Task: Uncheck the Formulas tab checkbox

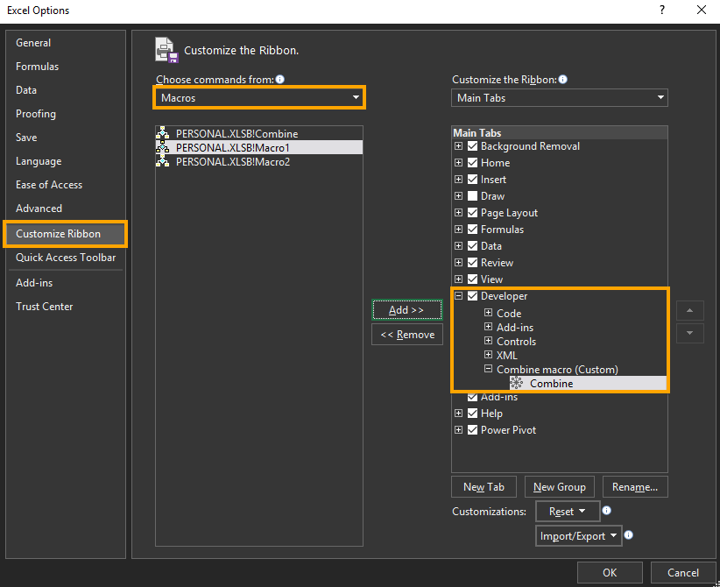Action: pyautogui.click(x=472, y=230)
